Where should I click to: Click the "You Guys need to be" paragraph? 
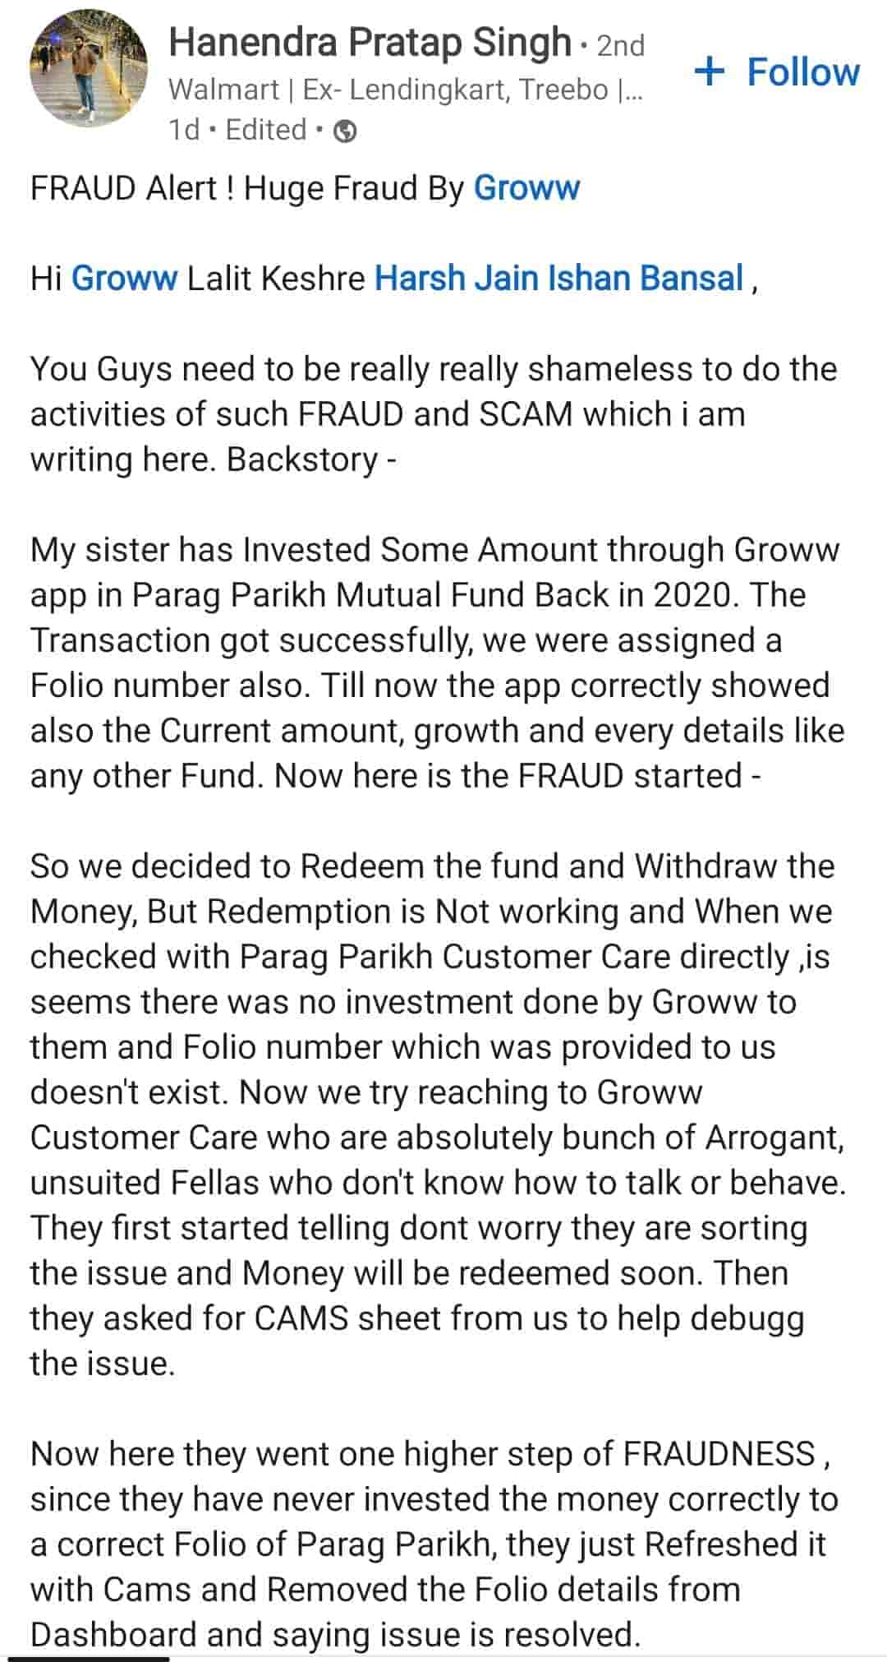tap(434, 413)
